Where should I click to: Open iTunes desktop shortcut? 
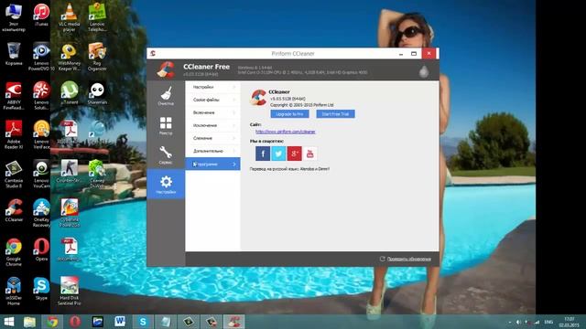click(x=41, y=15)
